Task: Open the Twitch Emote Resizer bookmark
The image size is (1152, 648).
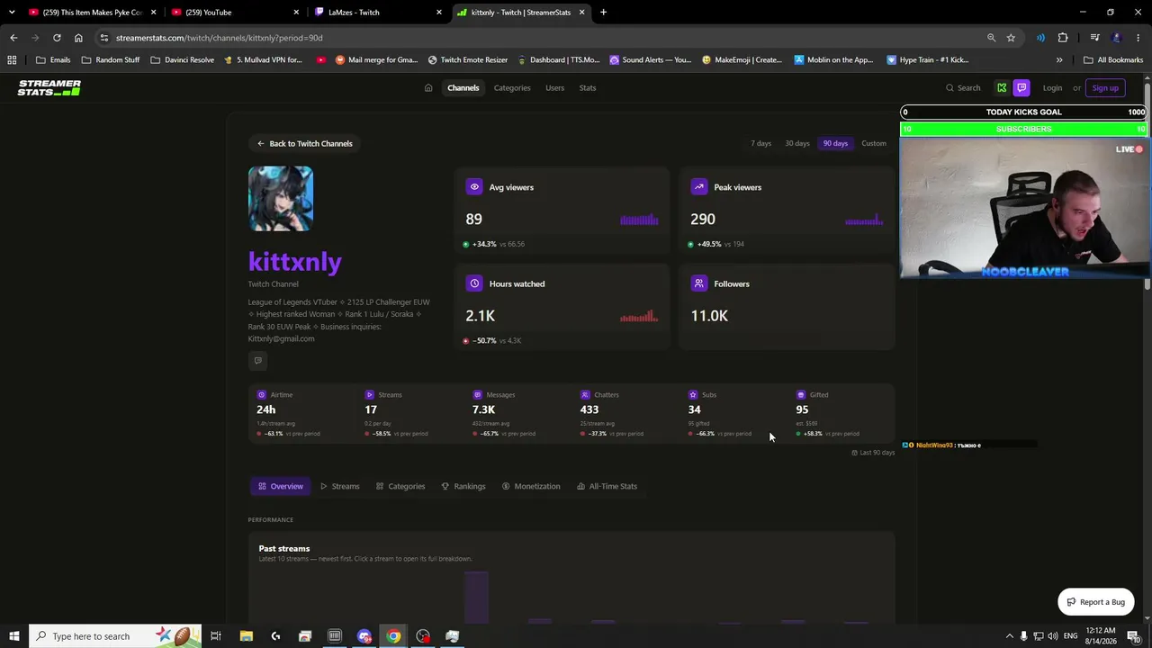Action: click(x=468, y=60)
